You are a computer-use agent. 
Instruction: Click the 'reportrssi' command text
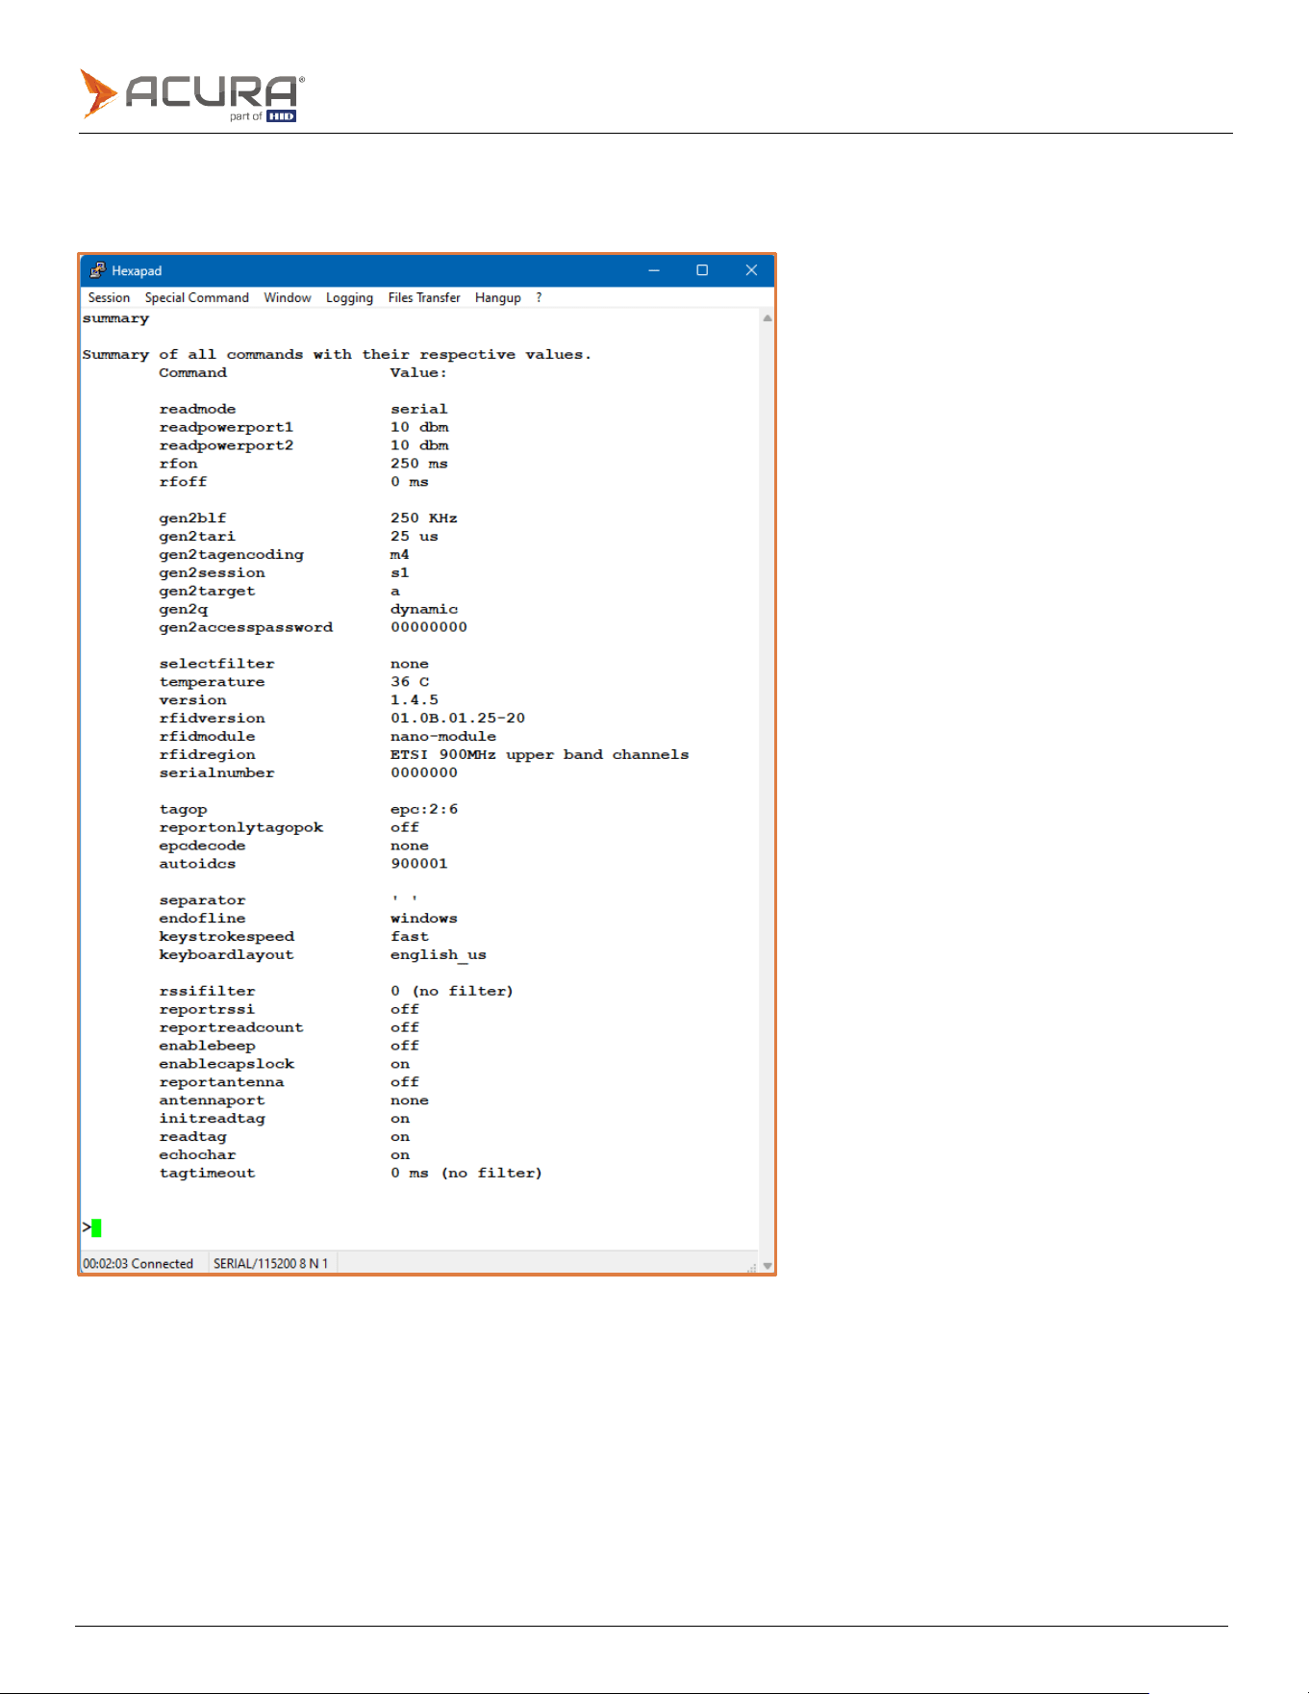207,1010
